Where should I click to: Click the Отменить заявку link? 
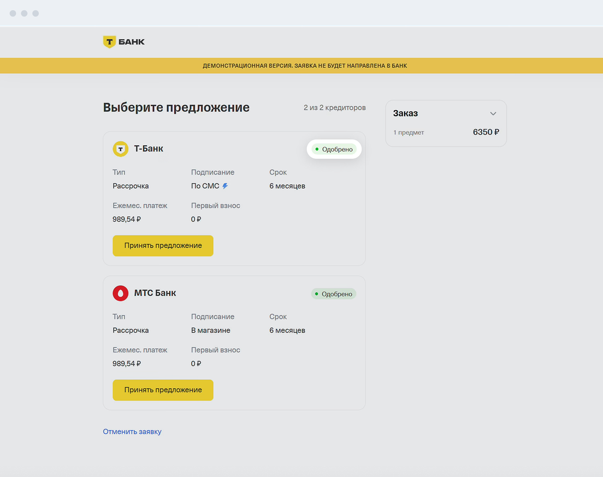tap(132, 432)
